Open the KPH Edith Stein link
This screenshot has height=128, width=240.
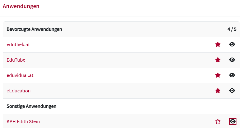click(x=23, y=122)
